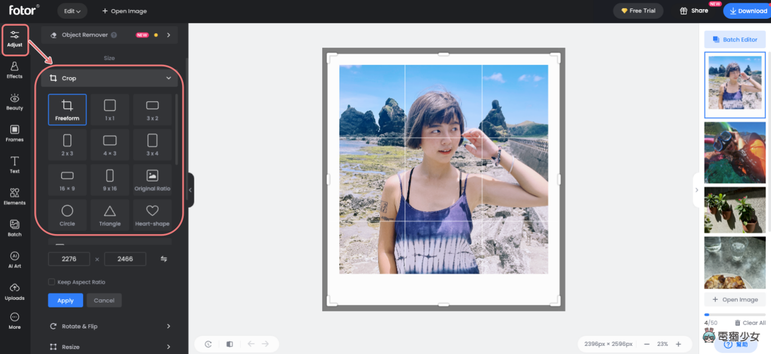Select the Adjust tool in the left sidebar
This screenshot has width=771, height=354.
[x=14, y=39]
